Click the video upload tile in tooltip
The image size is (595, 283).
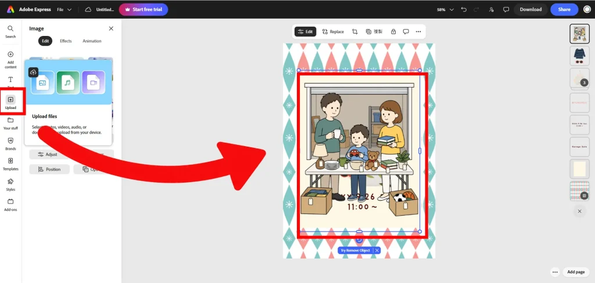[94, 82]
